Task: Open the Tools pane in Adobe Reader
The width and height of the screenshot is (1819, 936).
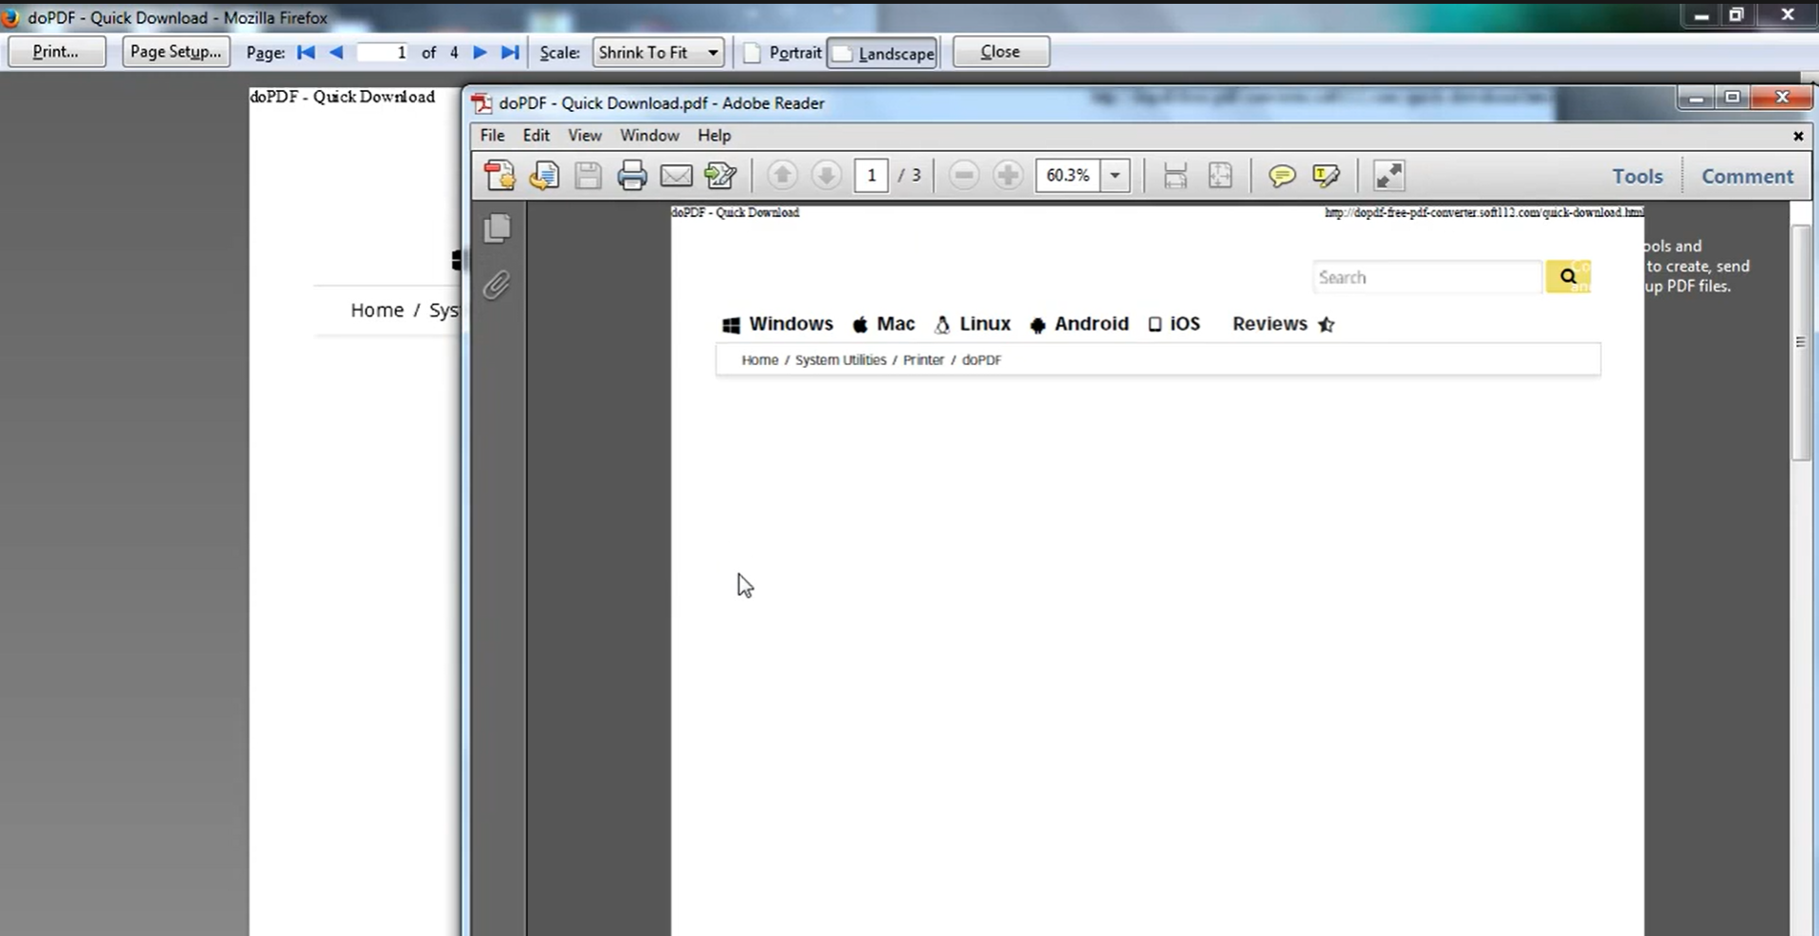Action: pos(1638,176)
